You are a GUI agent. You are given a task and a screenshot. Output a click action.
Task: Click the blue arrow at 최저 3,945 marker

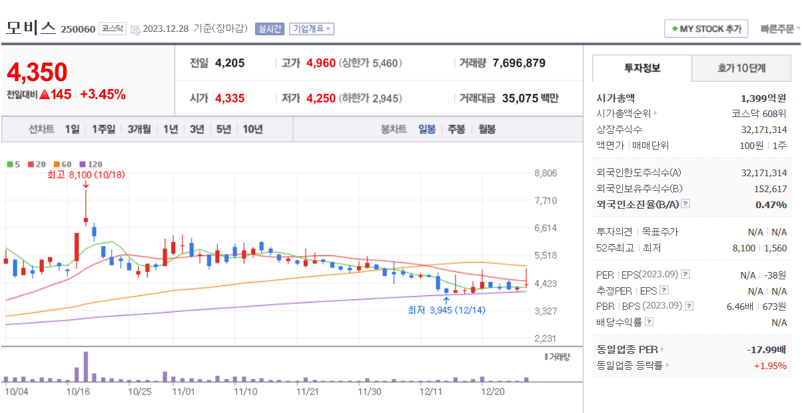click(446, 302)
